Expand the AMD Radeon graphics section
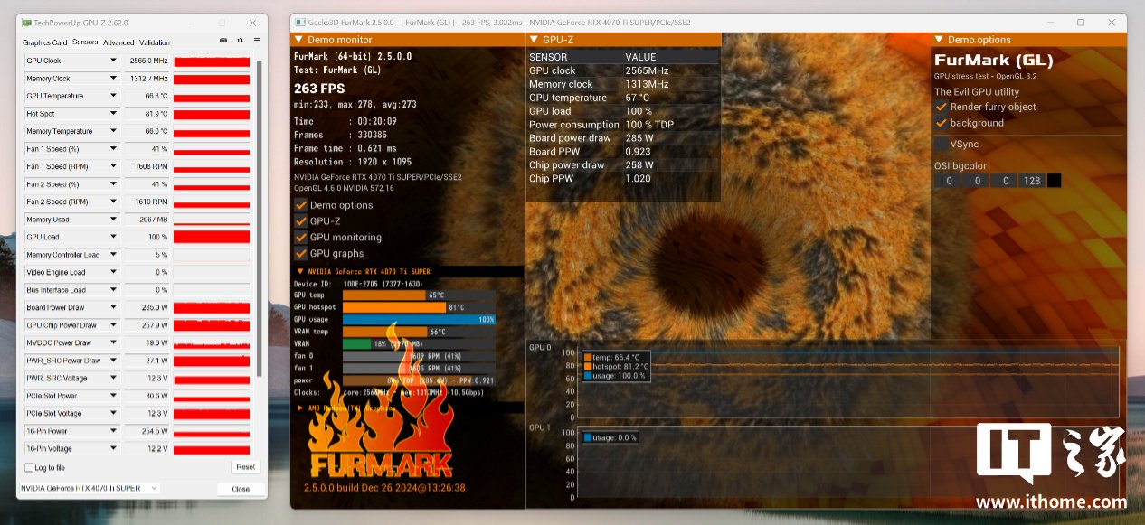Image resolution: width=1145 pixels, height=525 pixels. tap(300, 408)
